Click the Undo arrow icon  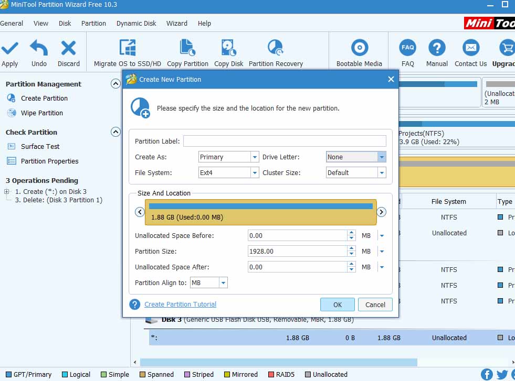pos(39,48)
